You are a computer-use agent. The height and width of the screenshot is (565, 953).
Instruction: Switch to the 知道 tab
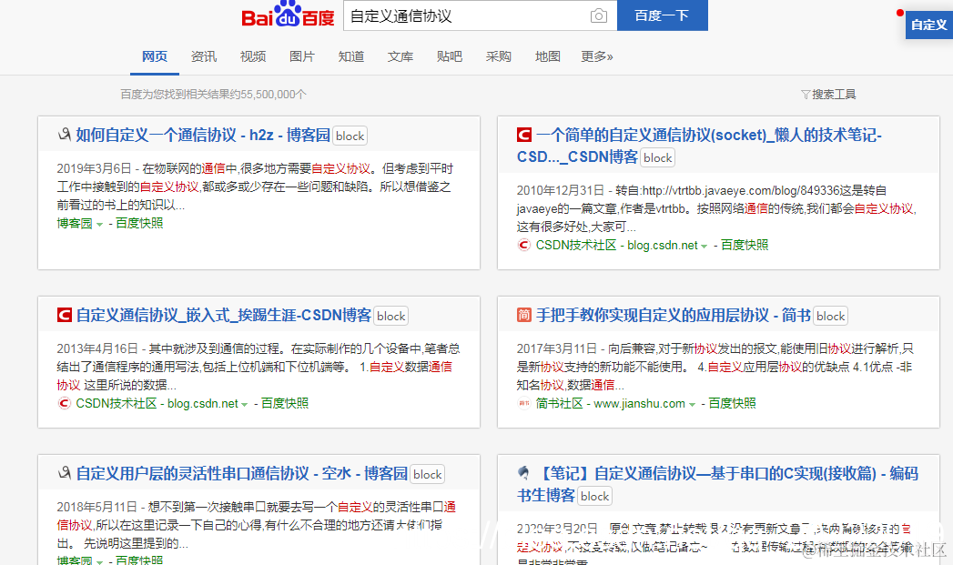[351, 56]
